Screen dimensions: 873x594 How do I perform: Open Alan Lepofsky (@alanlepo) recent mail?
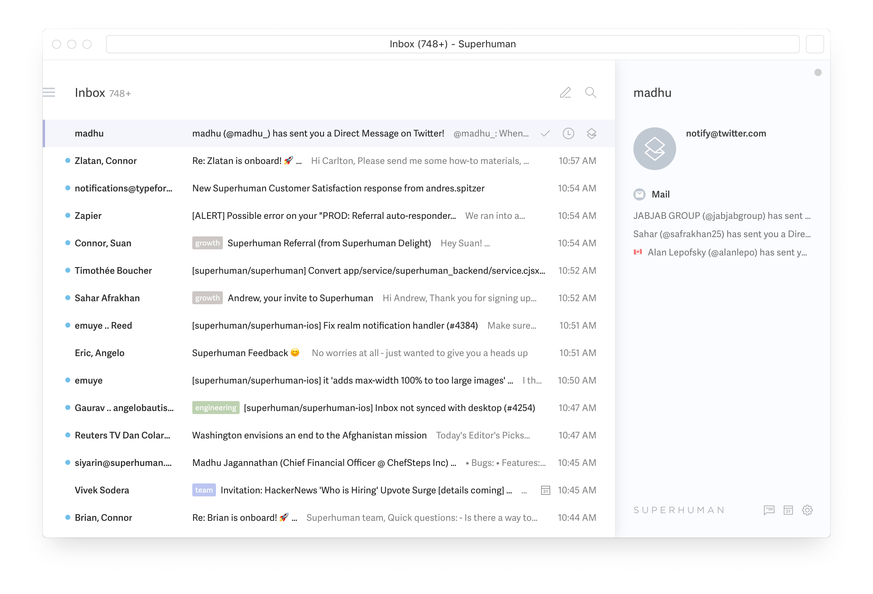[x=720, y=252]
